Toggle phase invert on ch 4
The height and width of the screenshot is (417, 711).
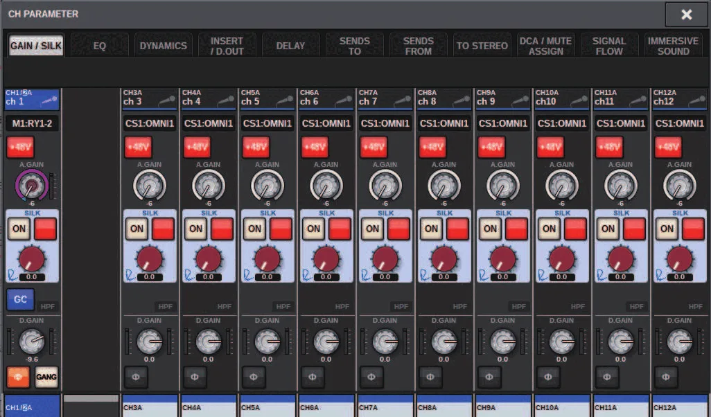195,377
